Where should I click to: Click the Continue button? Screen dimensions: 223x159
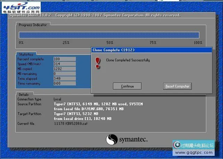pyautogui.click(x=127, y=86)
